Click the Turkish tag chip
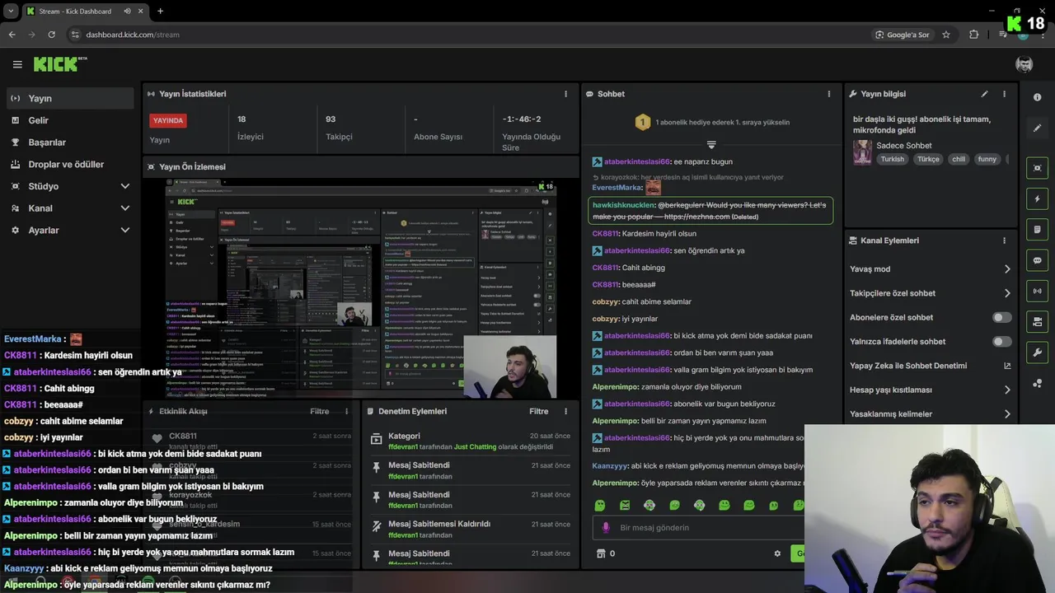The image size is (1055, 593). (x=892, y=159)
